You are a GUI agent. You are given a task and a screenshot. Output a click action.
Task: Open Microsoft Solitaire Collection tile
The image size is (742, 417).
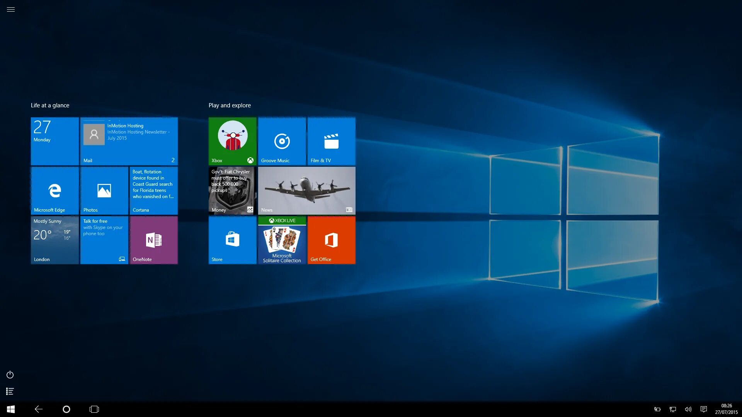[x=282, y=240]
